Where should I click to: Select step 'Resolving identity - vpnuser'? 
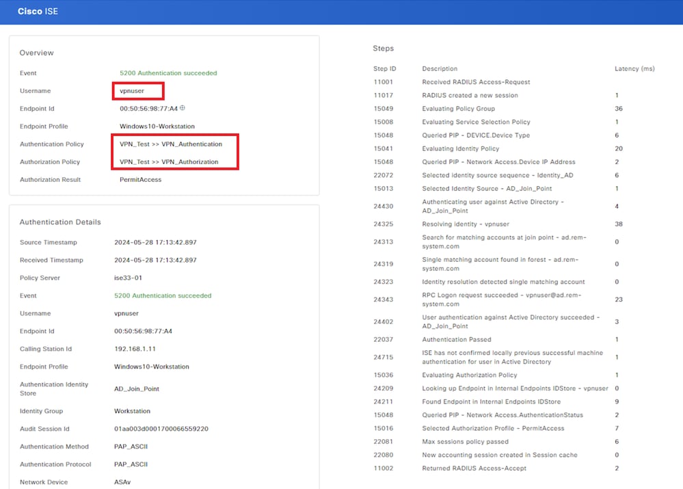465,224
